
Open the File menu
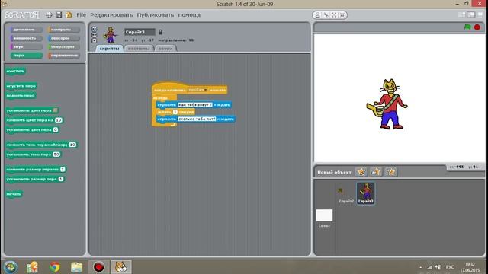(82, 15)
